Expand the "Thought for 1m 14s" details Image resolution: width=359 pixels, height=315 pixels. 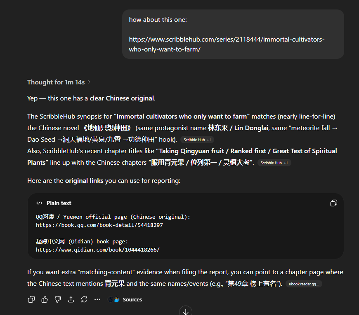pyautogui.click(x=59, y=82)
